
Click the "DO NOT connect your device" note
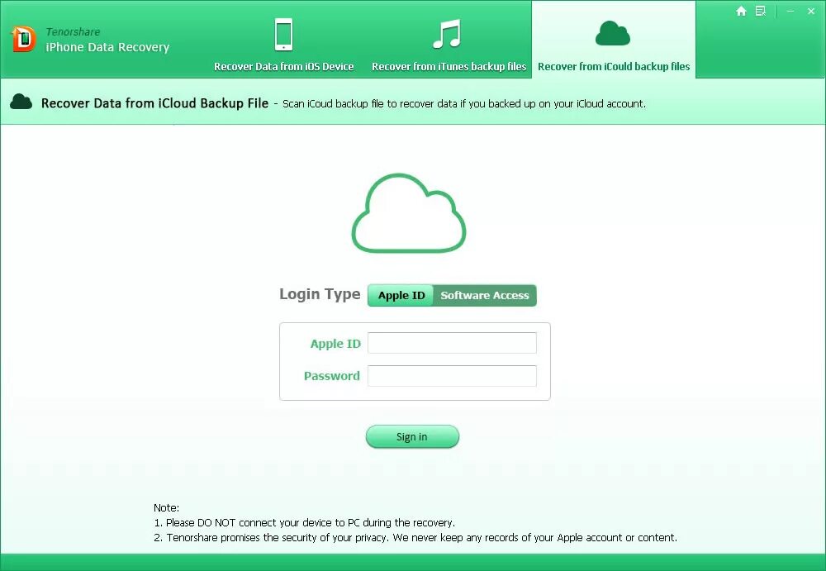click(x=305, y=522)
